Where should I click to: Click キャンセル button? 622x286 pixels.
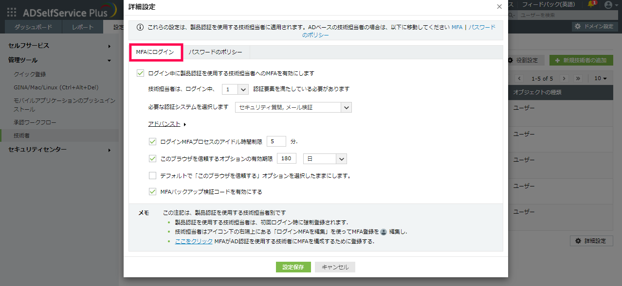pyautogui.click(x=335, y=267)
